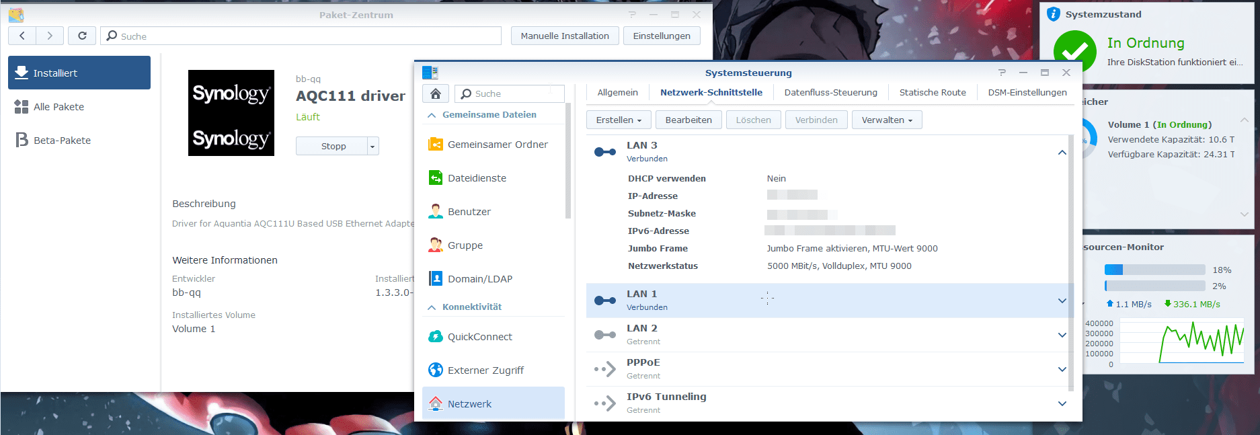1260x435 pixels.
Task: Go to Systemsteuerung home
Action: [x=436, y=93]
